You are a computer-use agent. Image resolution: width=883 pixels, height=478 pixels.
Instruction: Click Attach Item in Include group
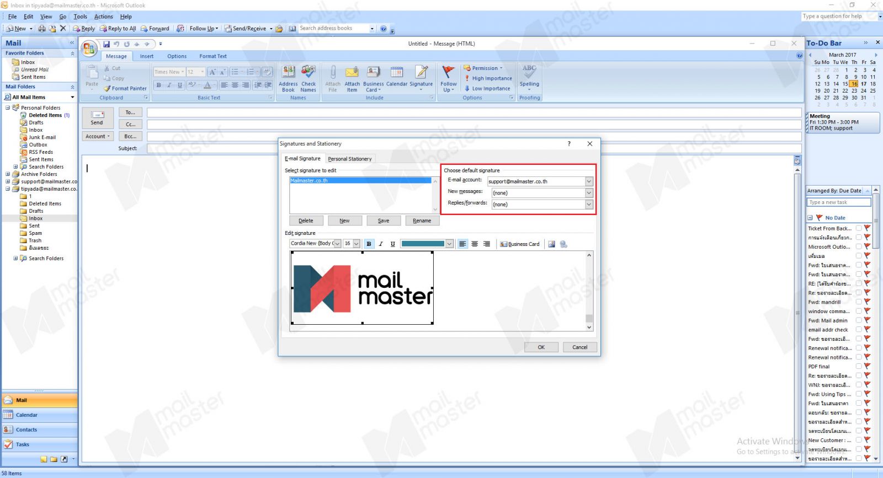(352, 79)
